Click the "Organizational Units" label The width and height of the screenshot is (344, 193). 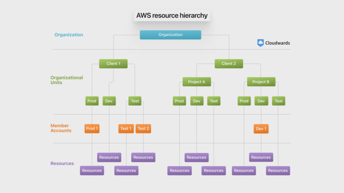click(x=67, y=80)
